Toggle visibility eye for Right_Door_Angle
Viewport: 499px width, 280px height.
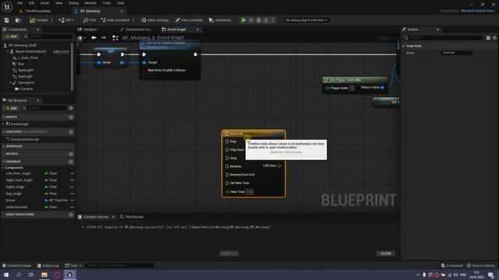72,180
